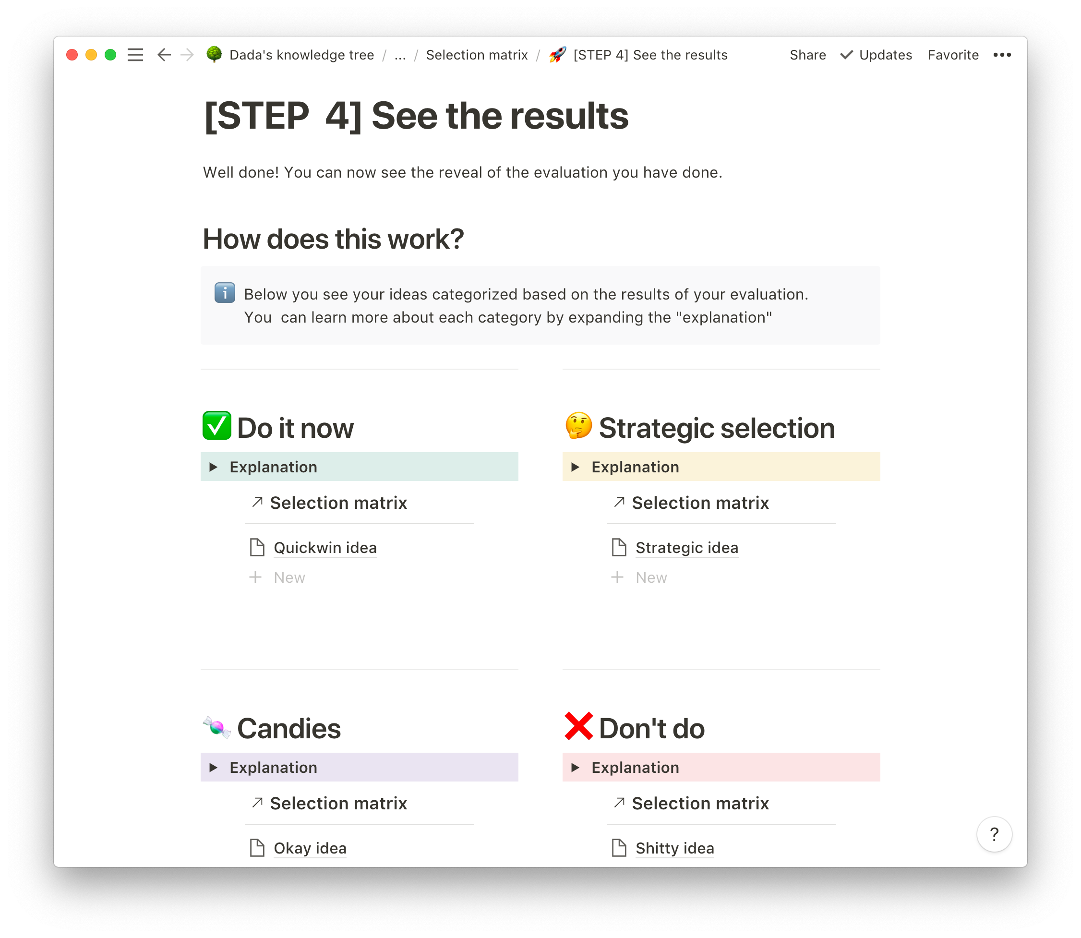Screen dimensions: 1081x938
Task: Go back with the left arrow
Action: pos(164,55)
